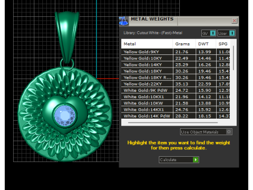
Task: Click the 21.76 grams value
Action: (x=182, y=52)
